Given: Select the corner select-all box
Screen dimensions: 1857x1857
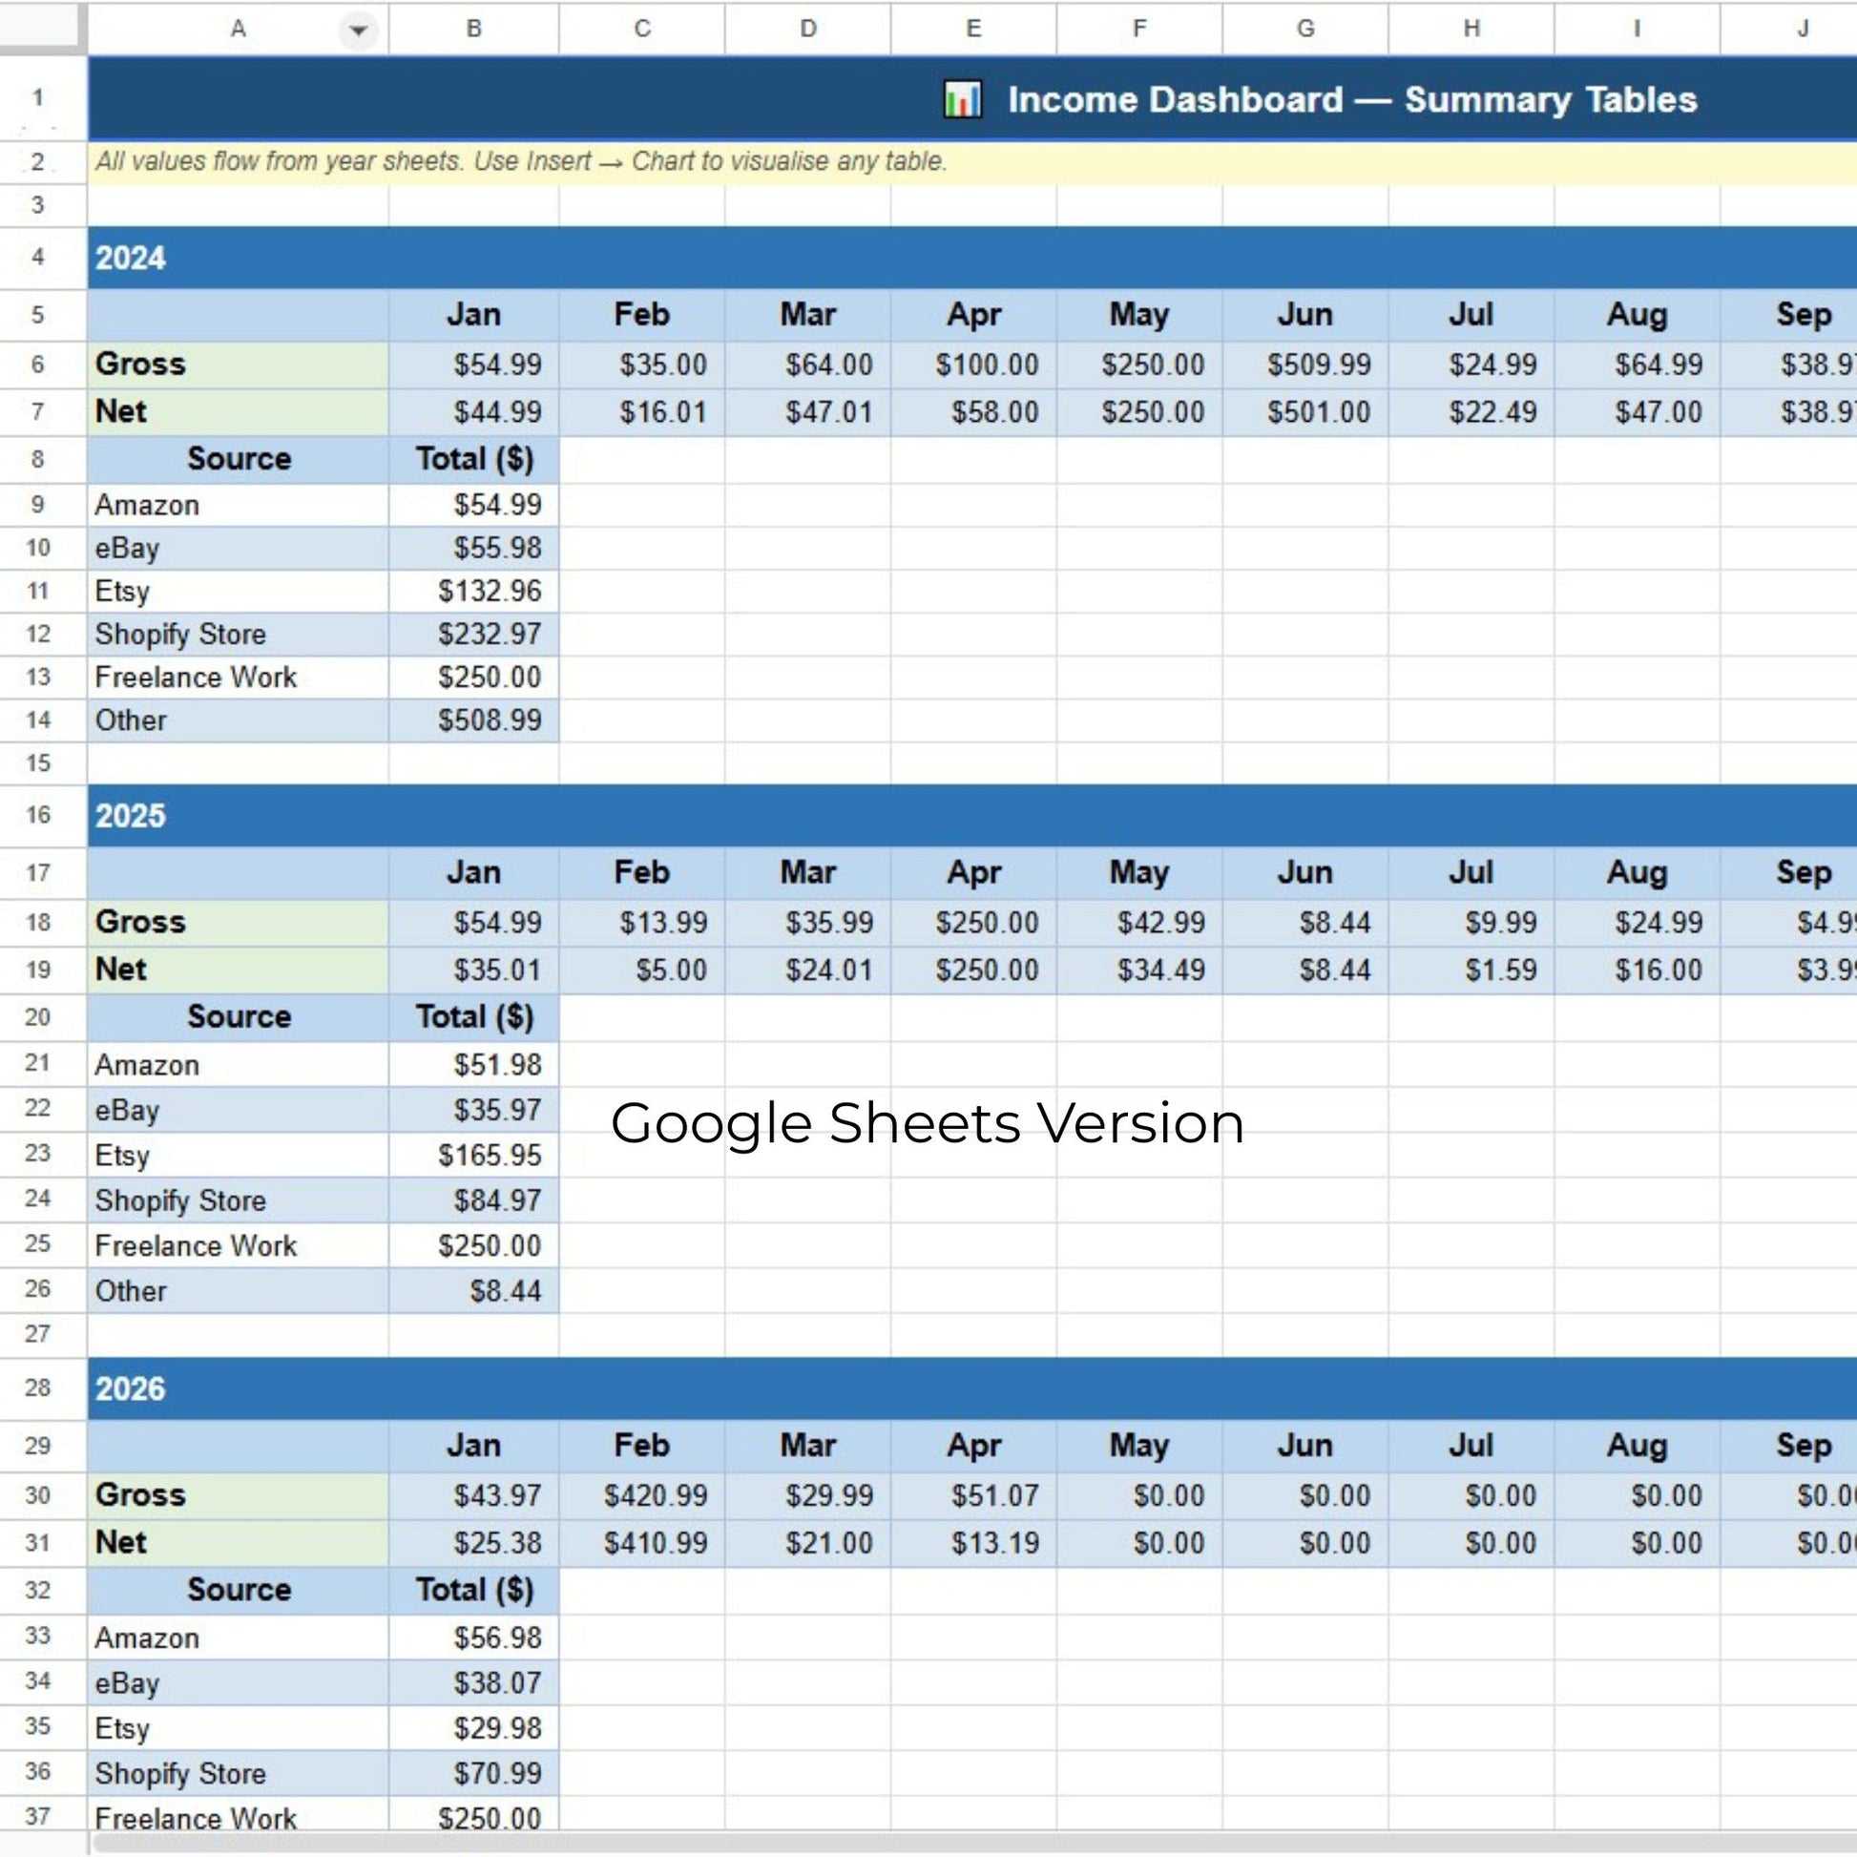Looking at the screenshot, I should point(38,26).
